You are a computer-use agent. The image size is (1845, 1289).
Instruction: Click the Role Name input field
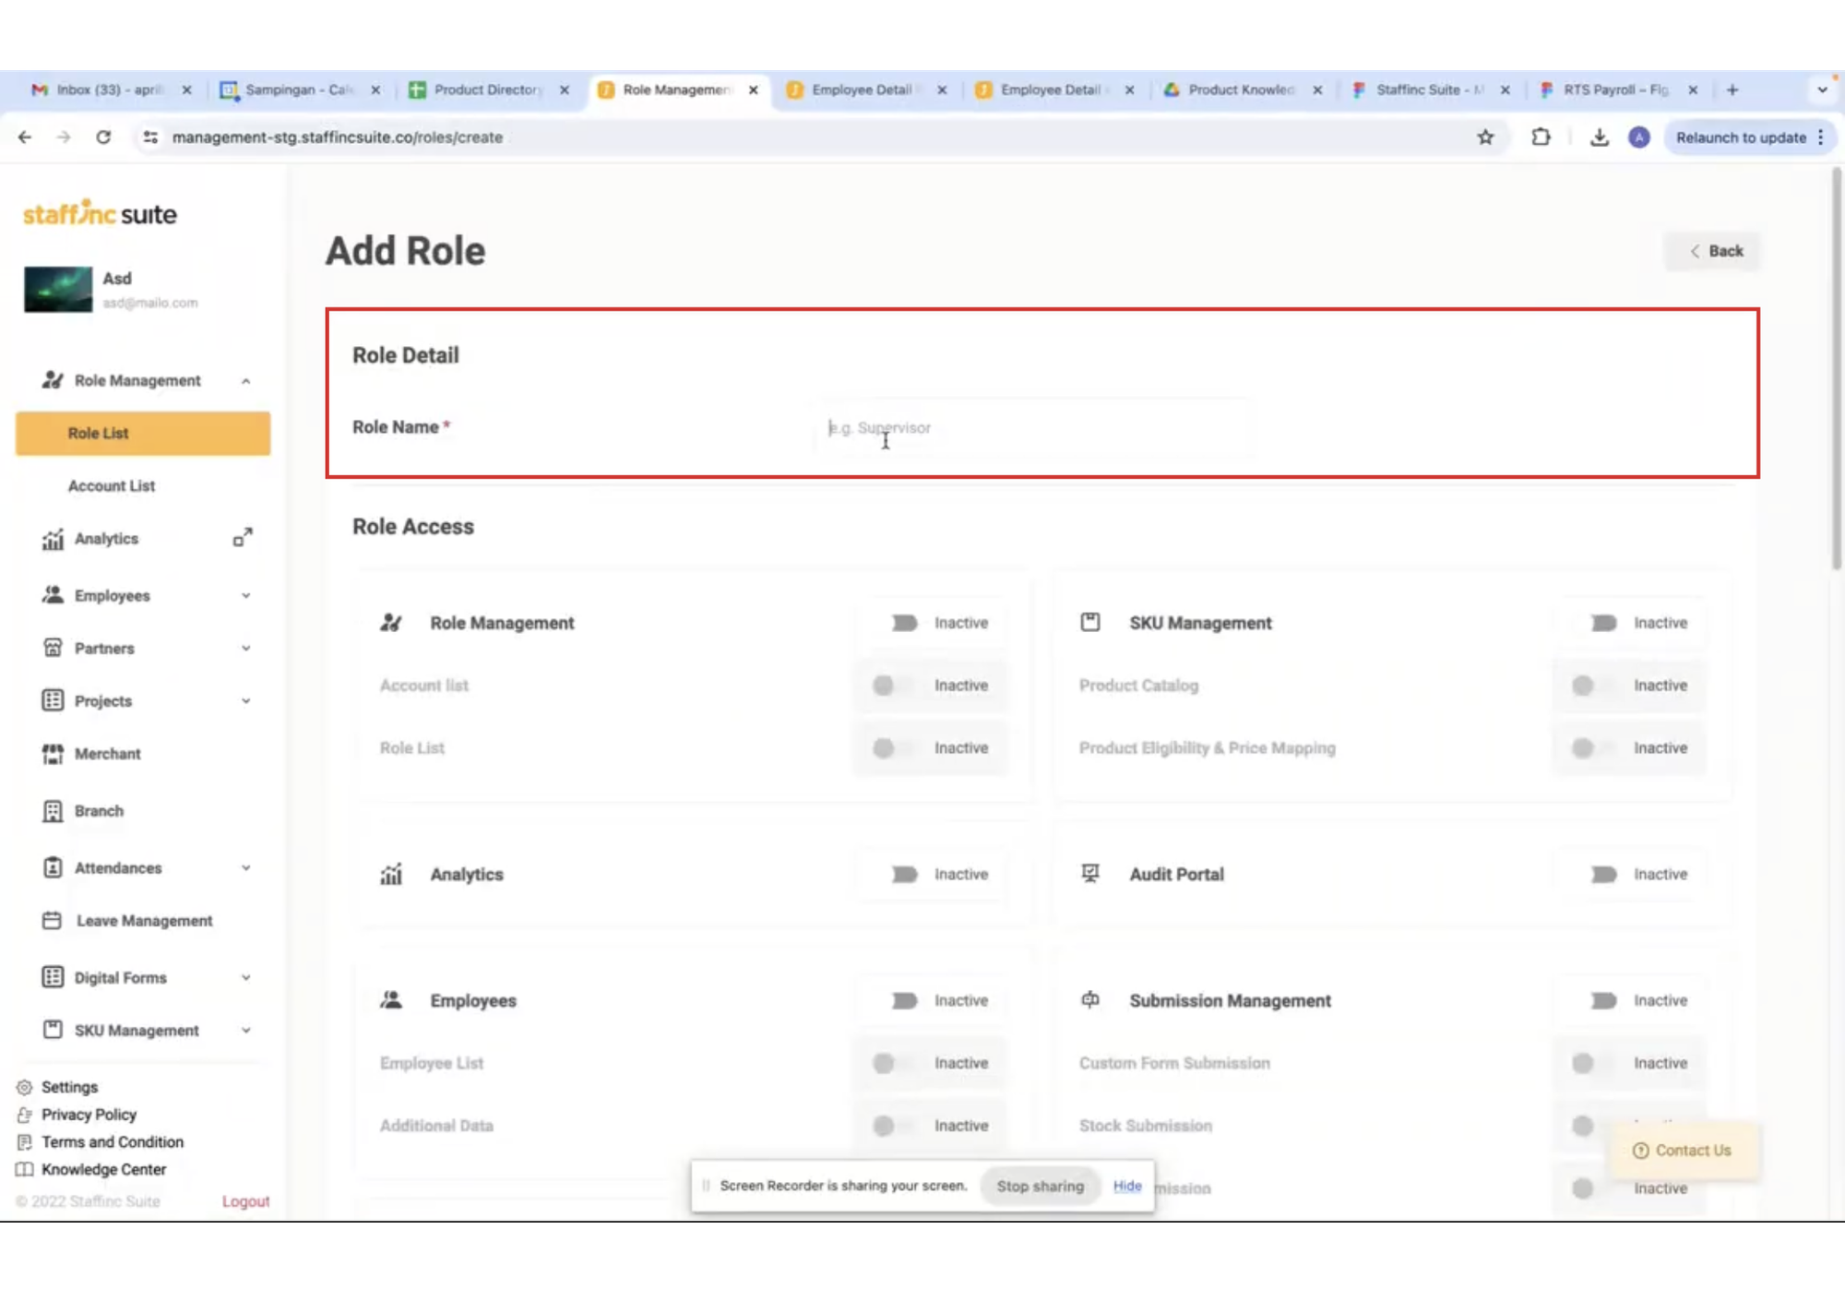click(1033, 428)
